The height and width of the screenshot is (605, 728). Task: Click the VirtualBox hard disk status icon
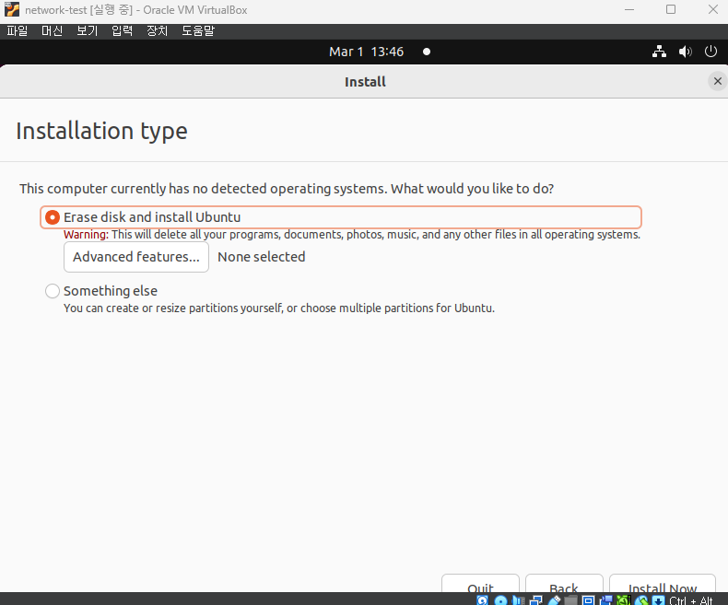[482, 600]
